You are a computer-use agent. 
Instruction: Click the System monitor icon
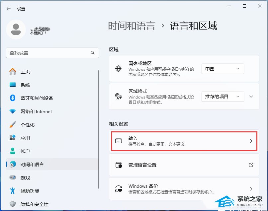point(13,85)
